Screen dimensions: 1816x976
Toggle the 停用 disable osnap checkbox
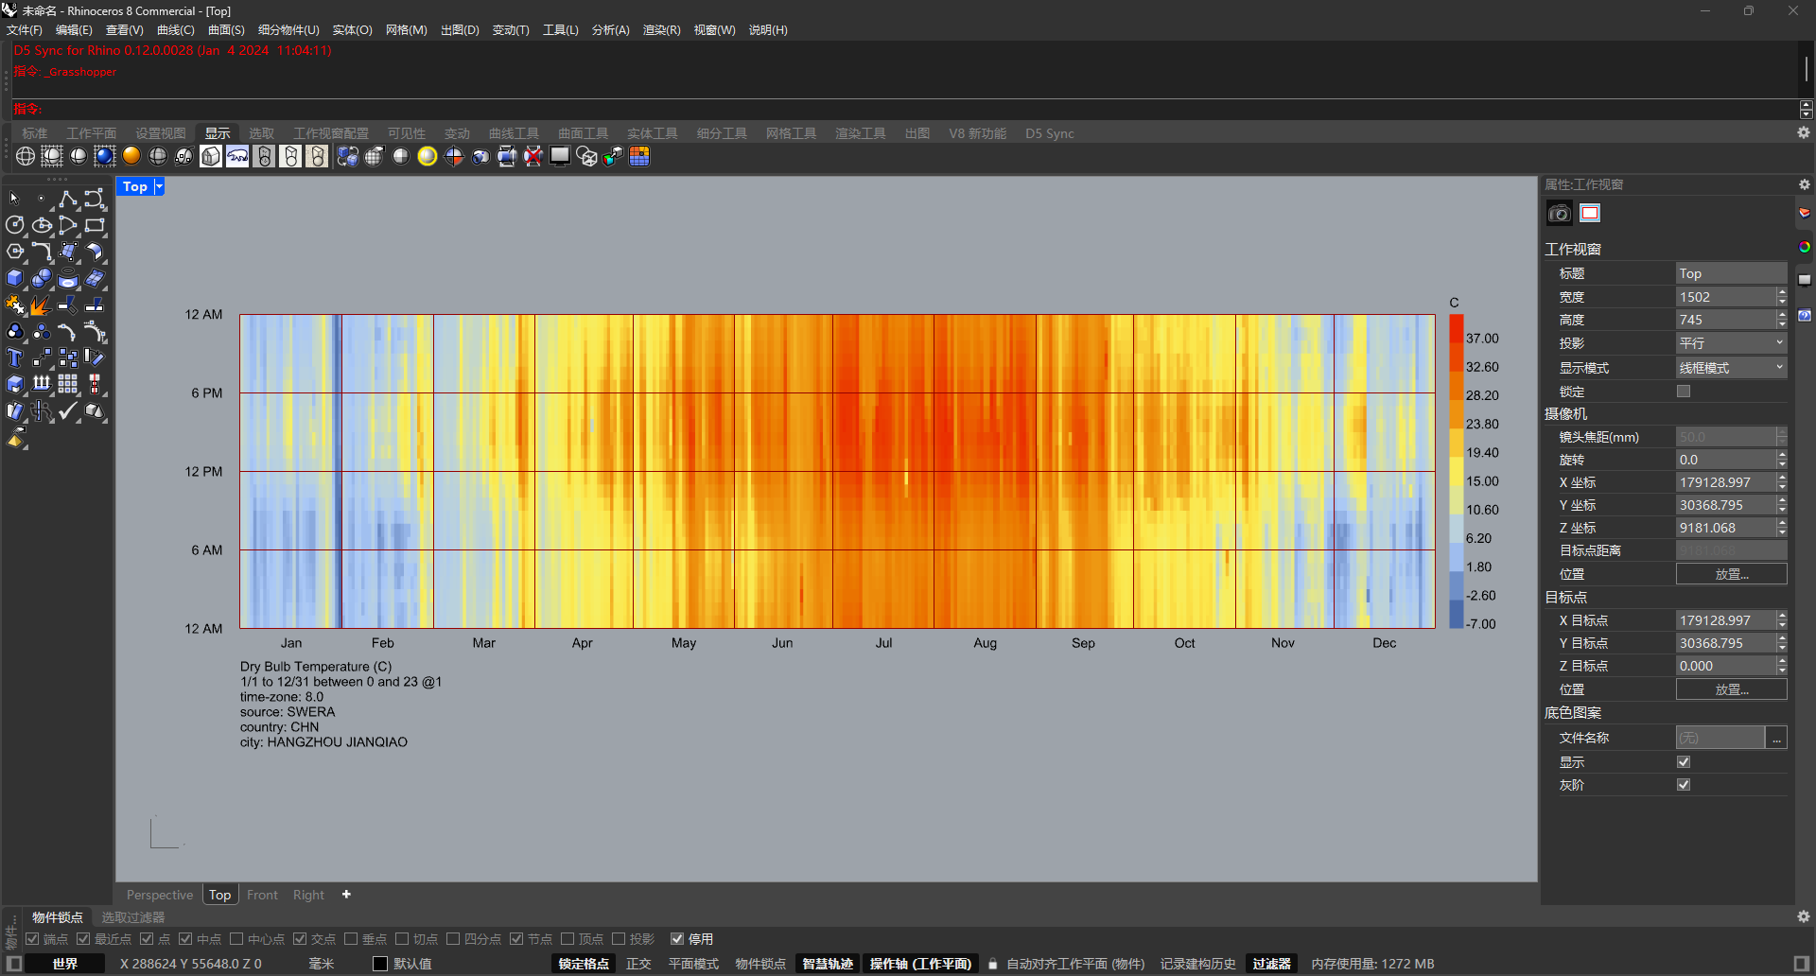click(677, 939)
